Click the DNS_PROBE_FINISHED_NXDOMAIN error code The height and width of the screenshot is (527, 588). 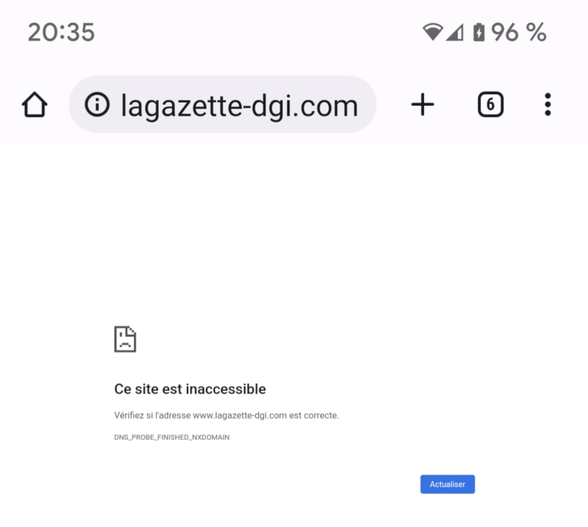click(171, 437)
